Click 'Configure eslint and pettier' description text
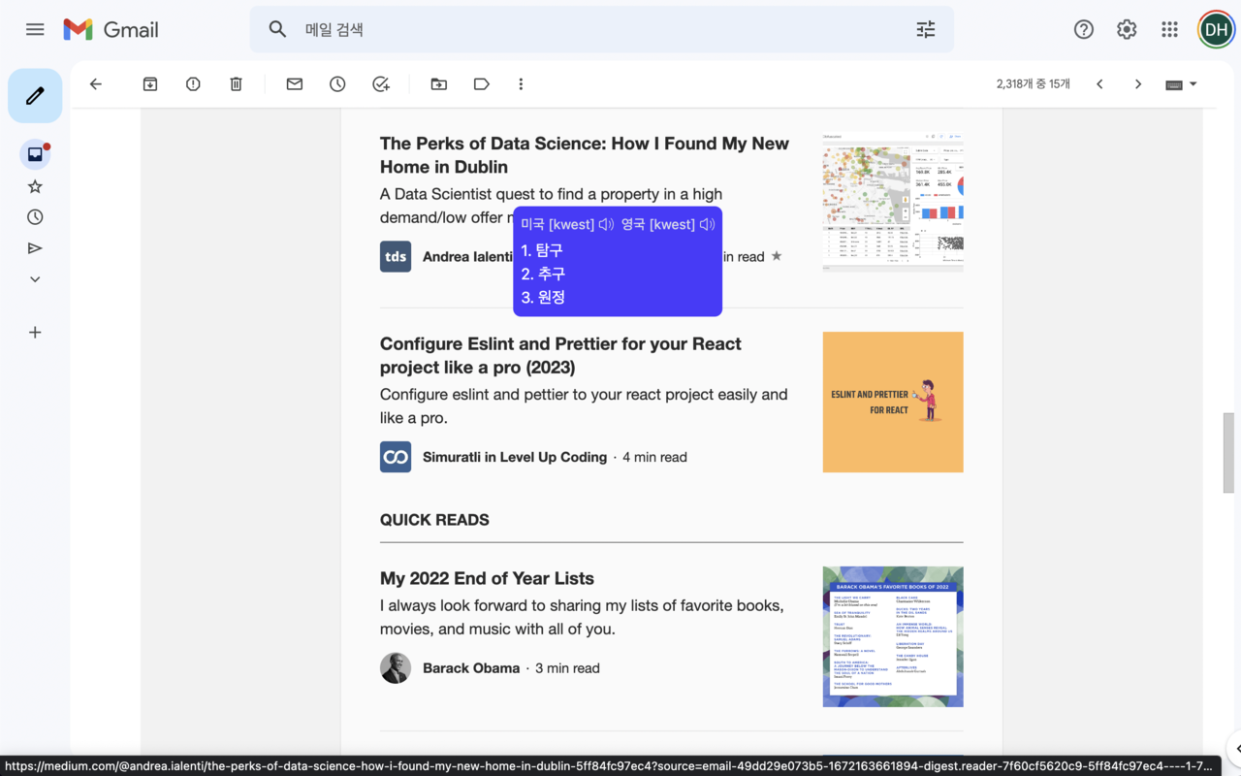This screenshot has width=1241, height=776. (x=584, y=406)
